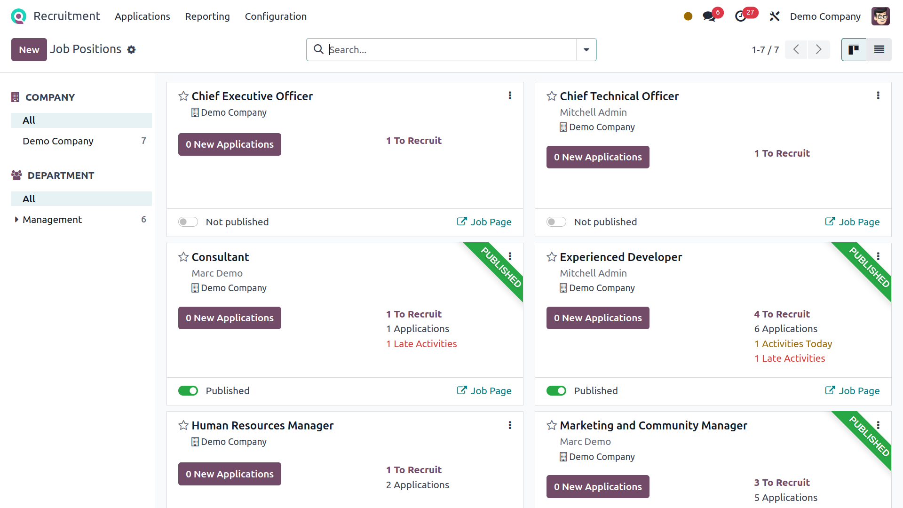Click the debug tools wrench icon
The image size is (903, 508).
(774, 16)
